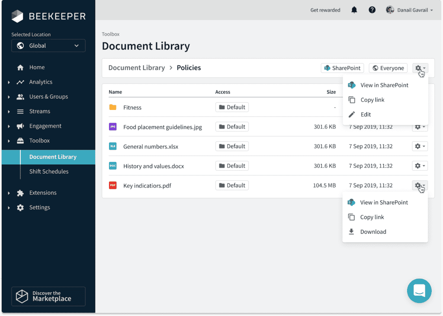Click the XLS icon for General numbers.xlsx

(x=113, y=146)
